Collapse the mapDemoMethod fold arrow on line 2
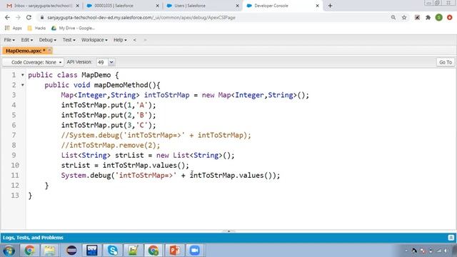The height and width of the screenshot is (257, 457). 22,85
